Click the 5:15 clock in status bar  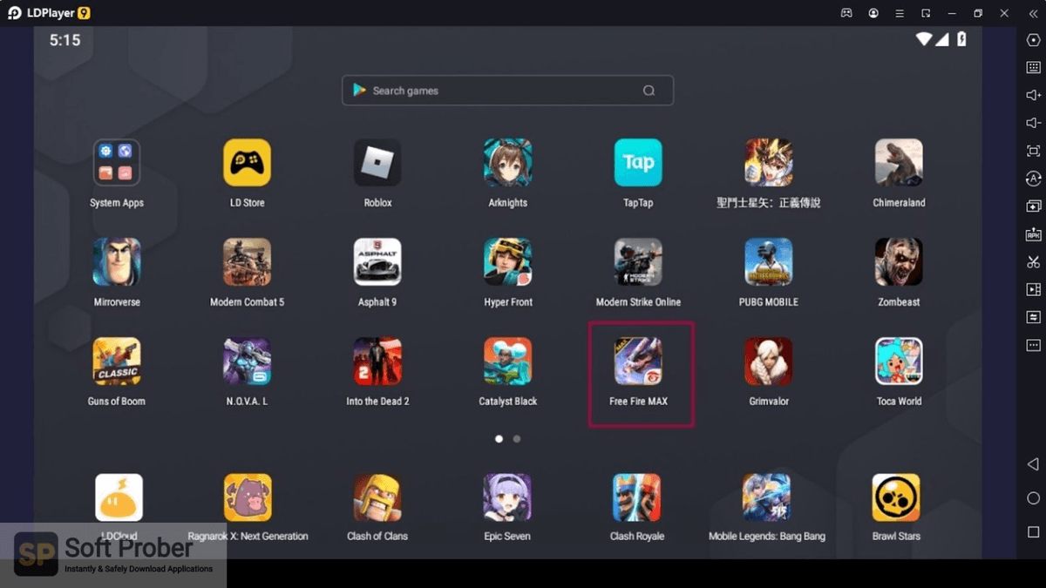click(x=65, y=40)
